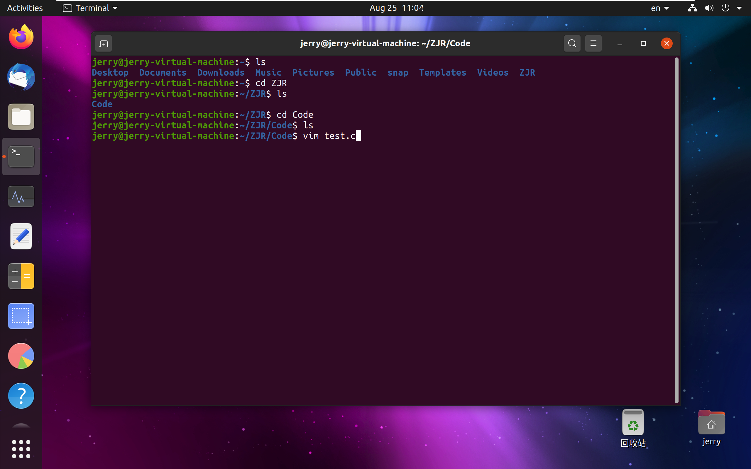Open the Help app from dock
Viewport: 751px width, 469px height.
click(21, 395)
